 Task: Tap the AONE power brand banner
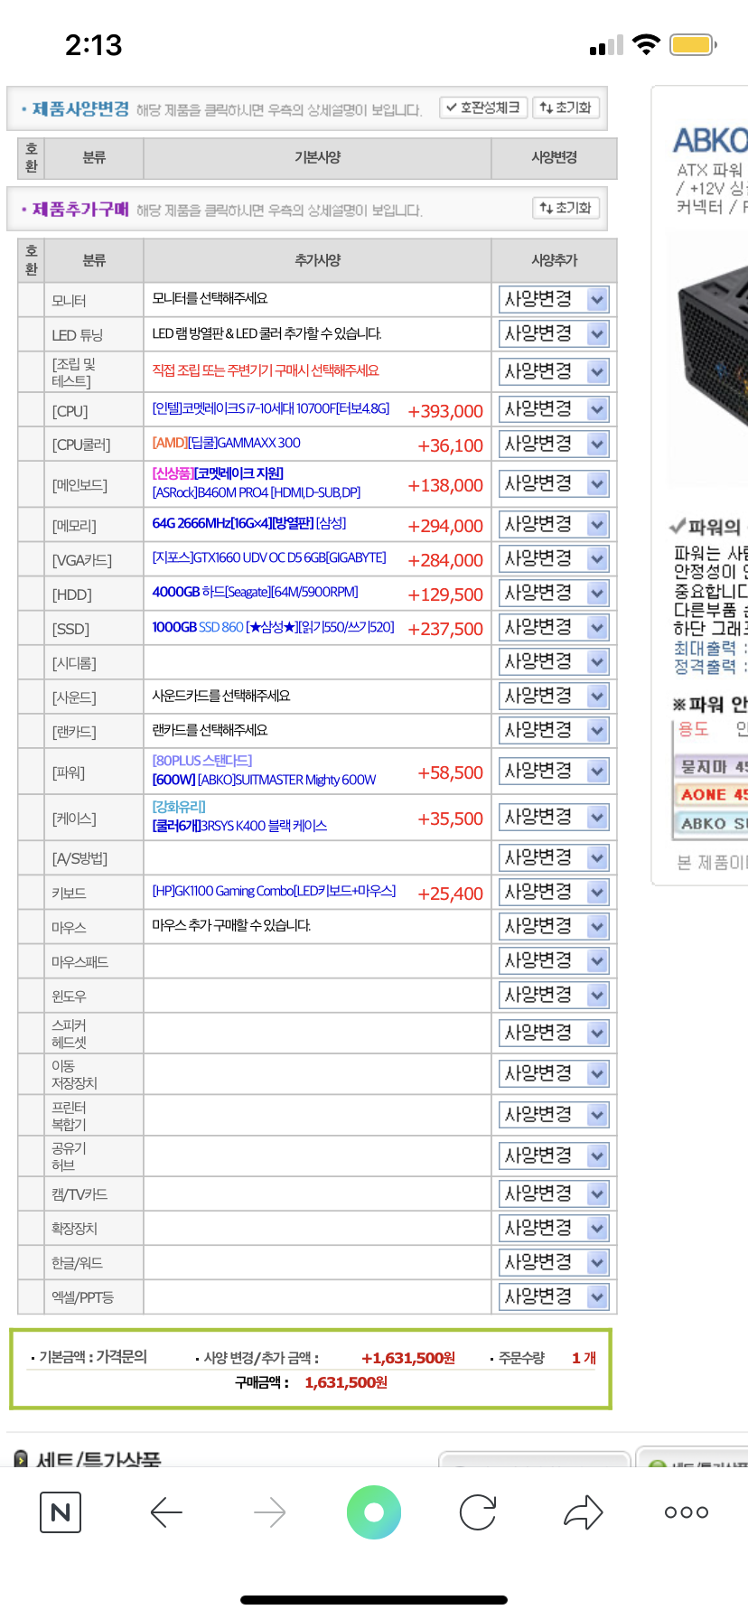tap(712, 795)
